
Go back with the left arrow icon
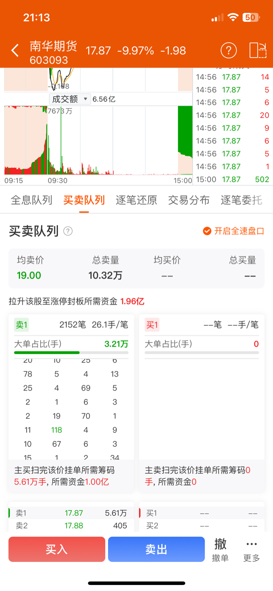(15, 50)
